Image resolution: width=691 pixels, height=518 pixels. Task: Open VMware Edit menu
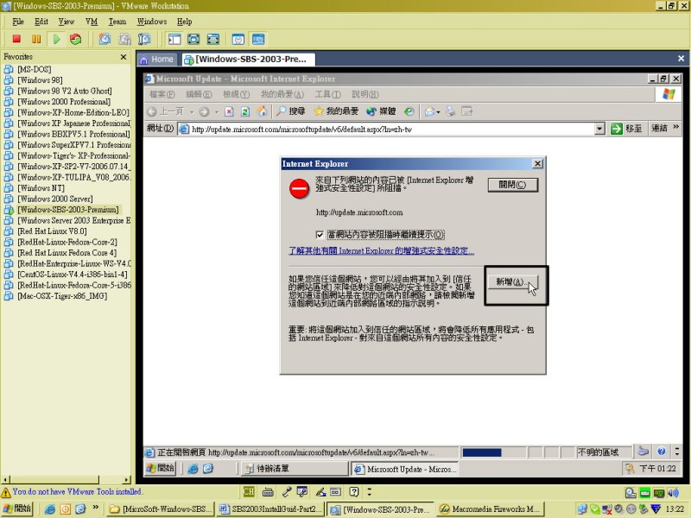point(41,22)
